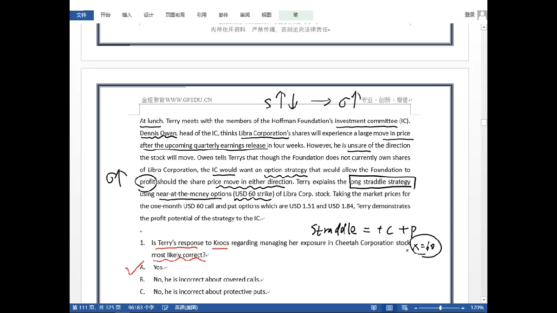
Task: Click the text 'Dennis Owen'
Action: [x=158, y=133]
